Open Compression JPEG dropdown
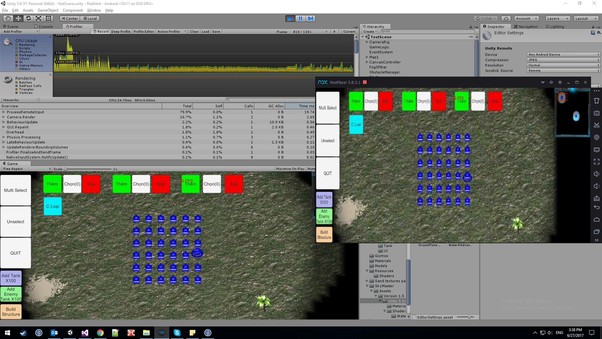The image size is (602, 339). 563,60
